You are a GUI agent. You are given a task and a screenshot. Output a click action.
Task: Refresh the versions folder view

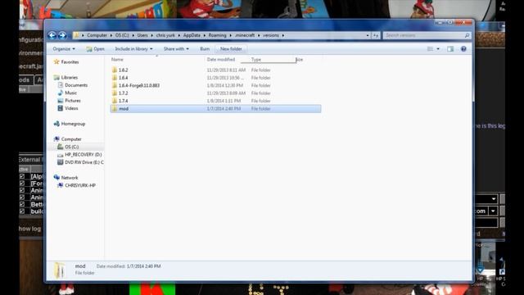coord(376,35)
